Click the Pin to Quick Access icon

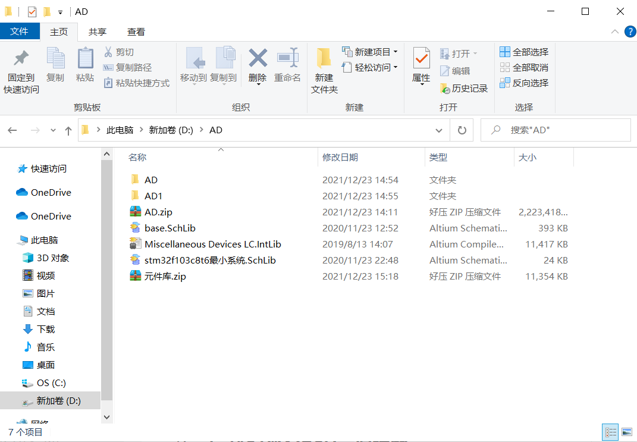(x=21, y=58)
